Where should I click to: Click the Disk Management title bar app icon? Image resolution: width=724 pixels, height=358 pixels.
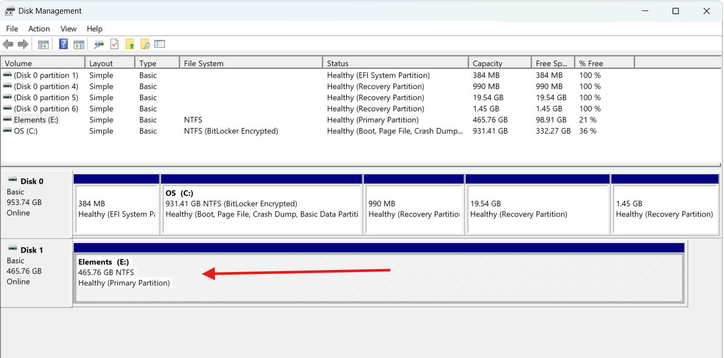click(x=9, y=11)
